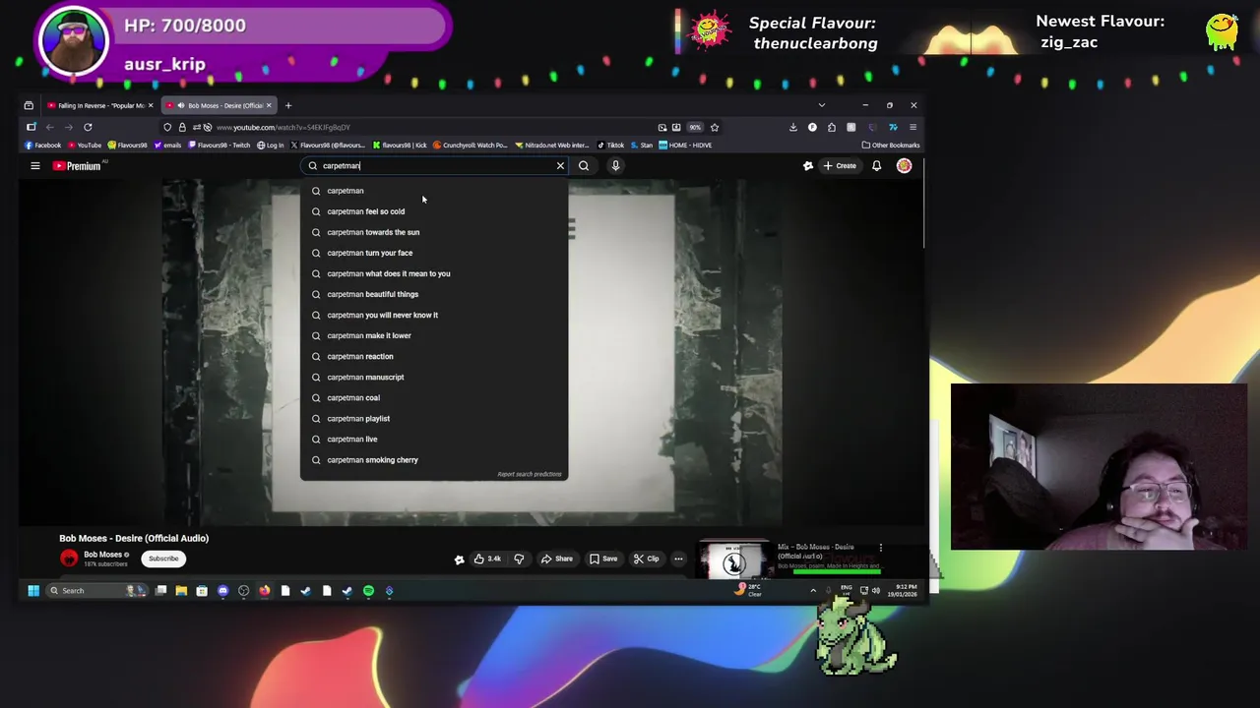Open the YouTube account avatar menu
This screenshot has height=708, width=1260.
tap(904, 166)
